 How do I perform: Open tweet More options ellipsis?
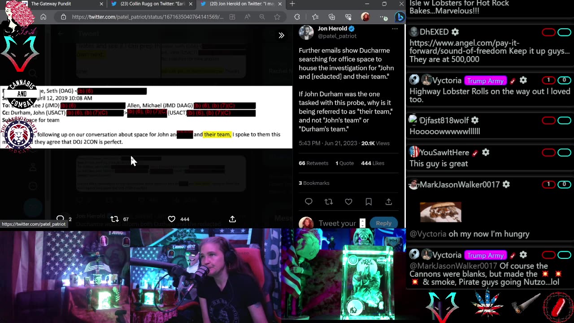(x=395, y=29)
